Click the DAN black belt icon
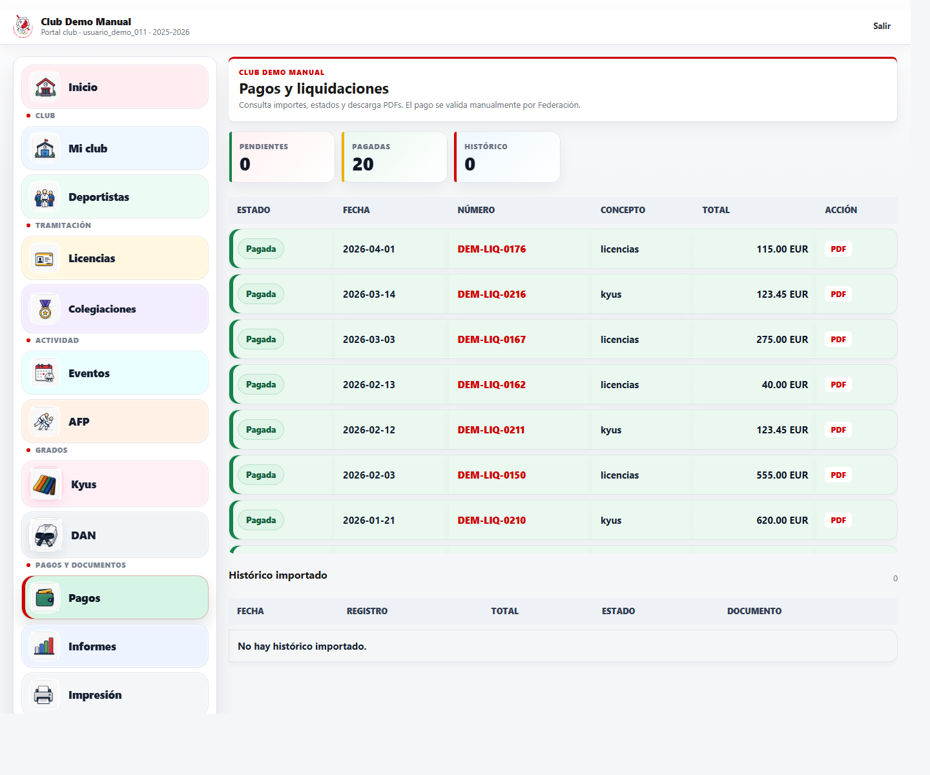930x775 pixels. [45, 535]
